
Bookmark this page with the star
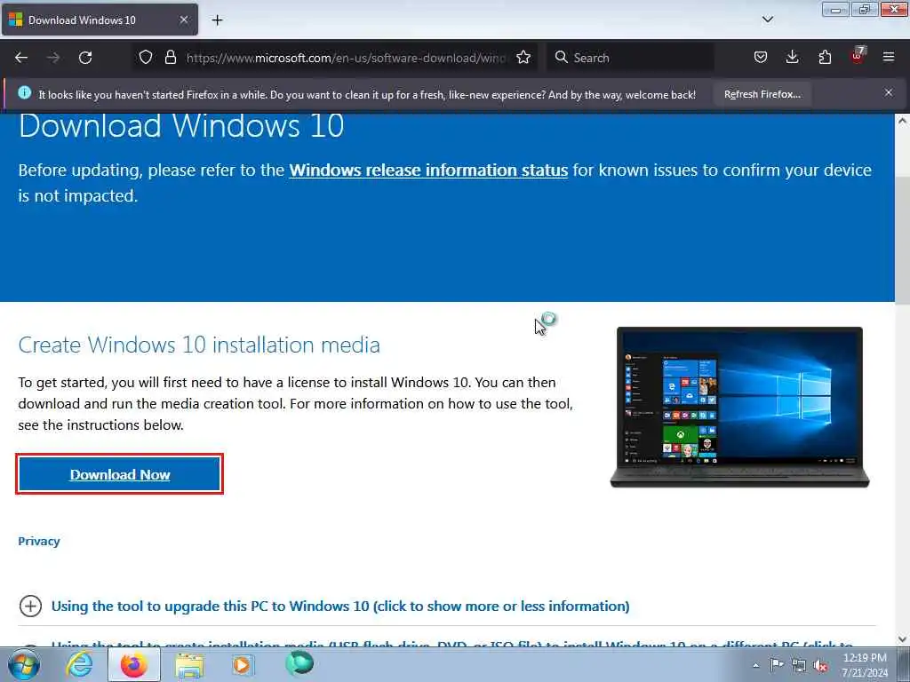(523, 57)
